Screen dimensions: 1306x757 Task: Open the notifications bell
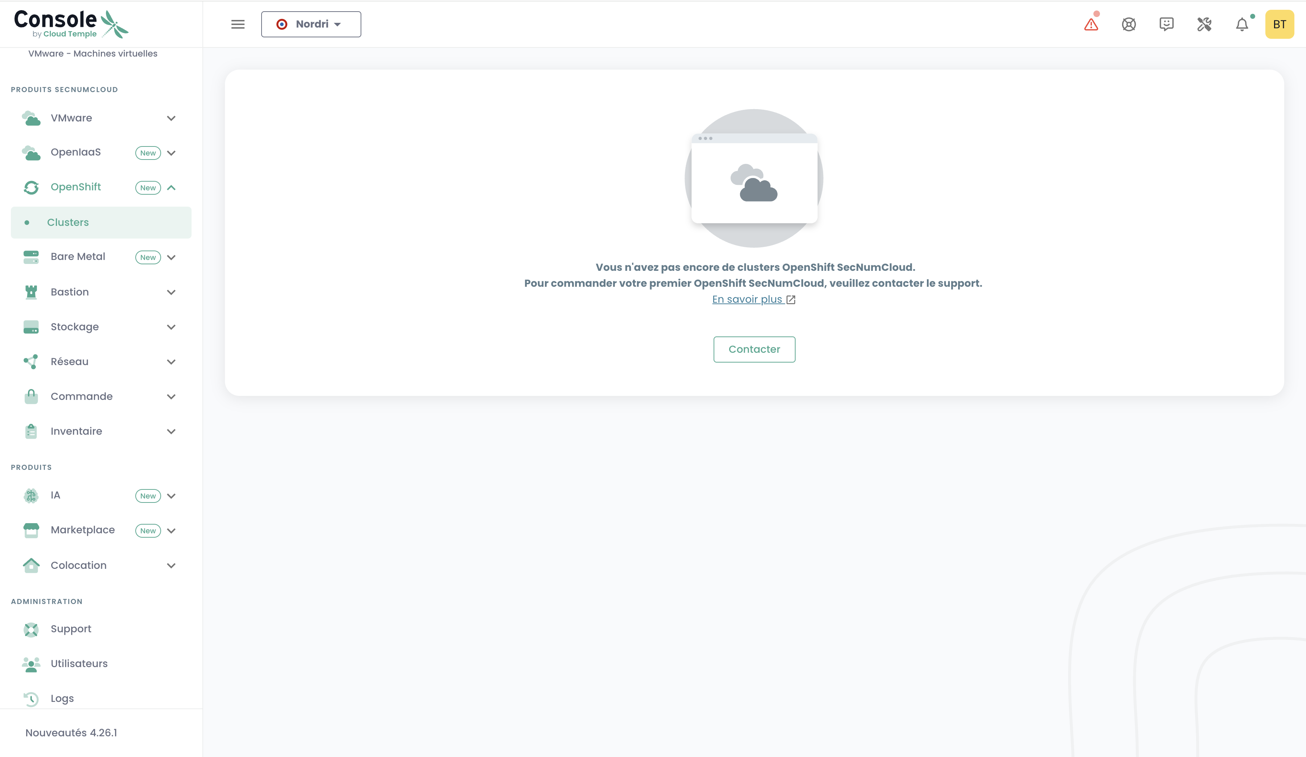[x=1242, y=24]
